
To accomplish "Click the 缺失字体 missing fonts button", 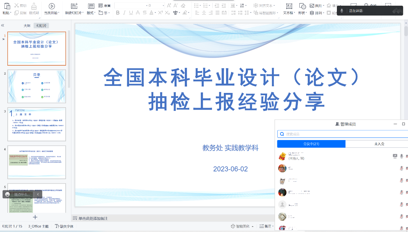I will pyautogui.click(x=64, y=226).
